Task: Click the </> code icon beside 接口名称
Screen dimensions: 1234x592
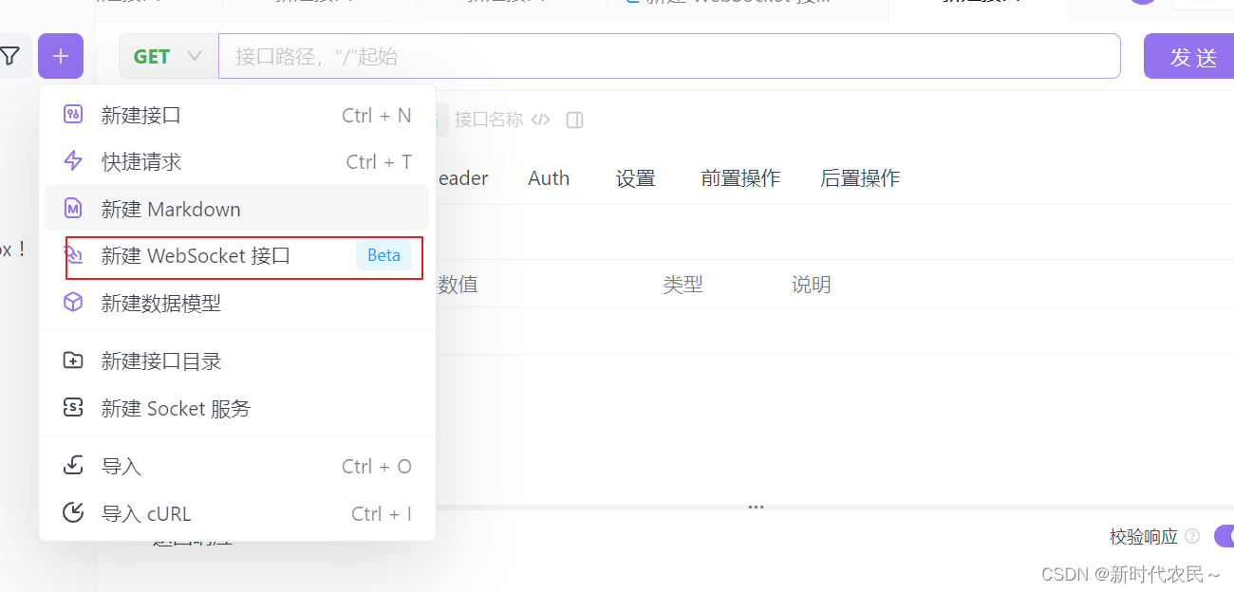Action: pyautogui.click(x=539, y=119)
